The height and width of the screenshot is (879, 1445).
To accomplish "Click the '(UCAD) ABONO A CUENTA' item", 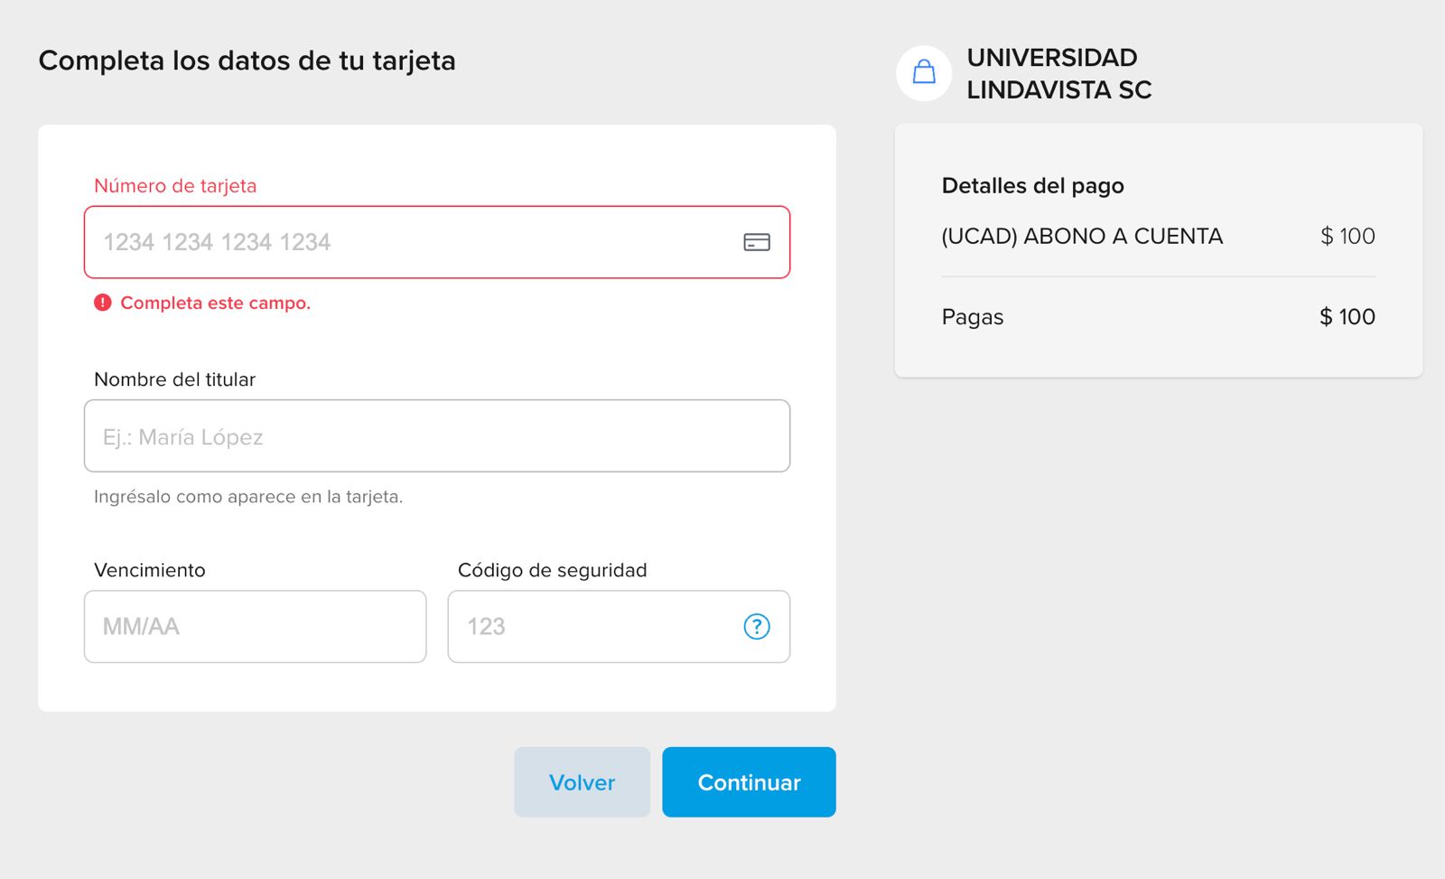I will 1082,236.
